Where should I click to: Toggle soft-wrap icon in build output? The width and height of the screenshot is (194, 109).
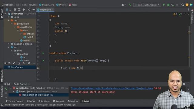(188, 89)
